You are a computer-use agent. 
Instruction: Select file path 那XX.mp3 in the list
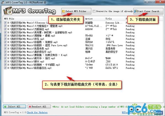26,61
